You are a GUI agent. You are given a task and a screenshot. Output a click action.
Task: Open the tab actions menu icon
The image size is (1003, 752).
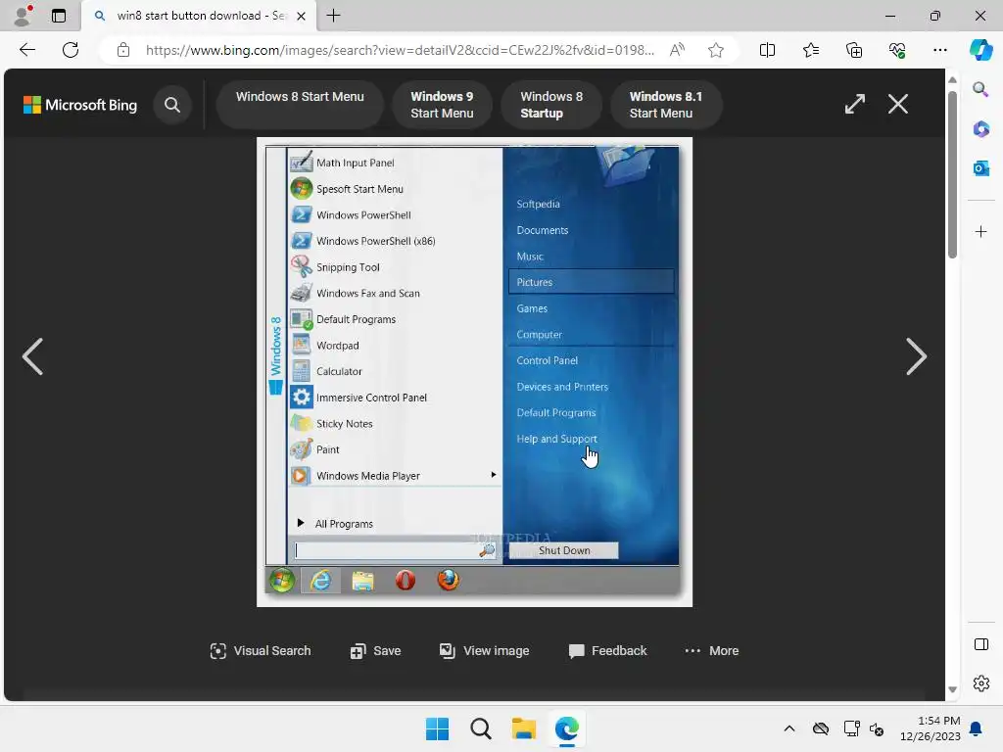click(x=59, y=16)
